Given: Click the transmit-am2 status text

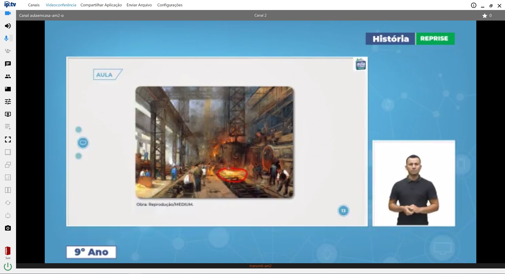Looking at the screenshot, I should tap(261, 266).
